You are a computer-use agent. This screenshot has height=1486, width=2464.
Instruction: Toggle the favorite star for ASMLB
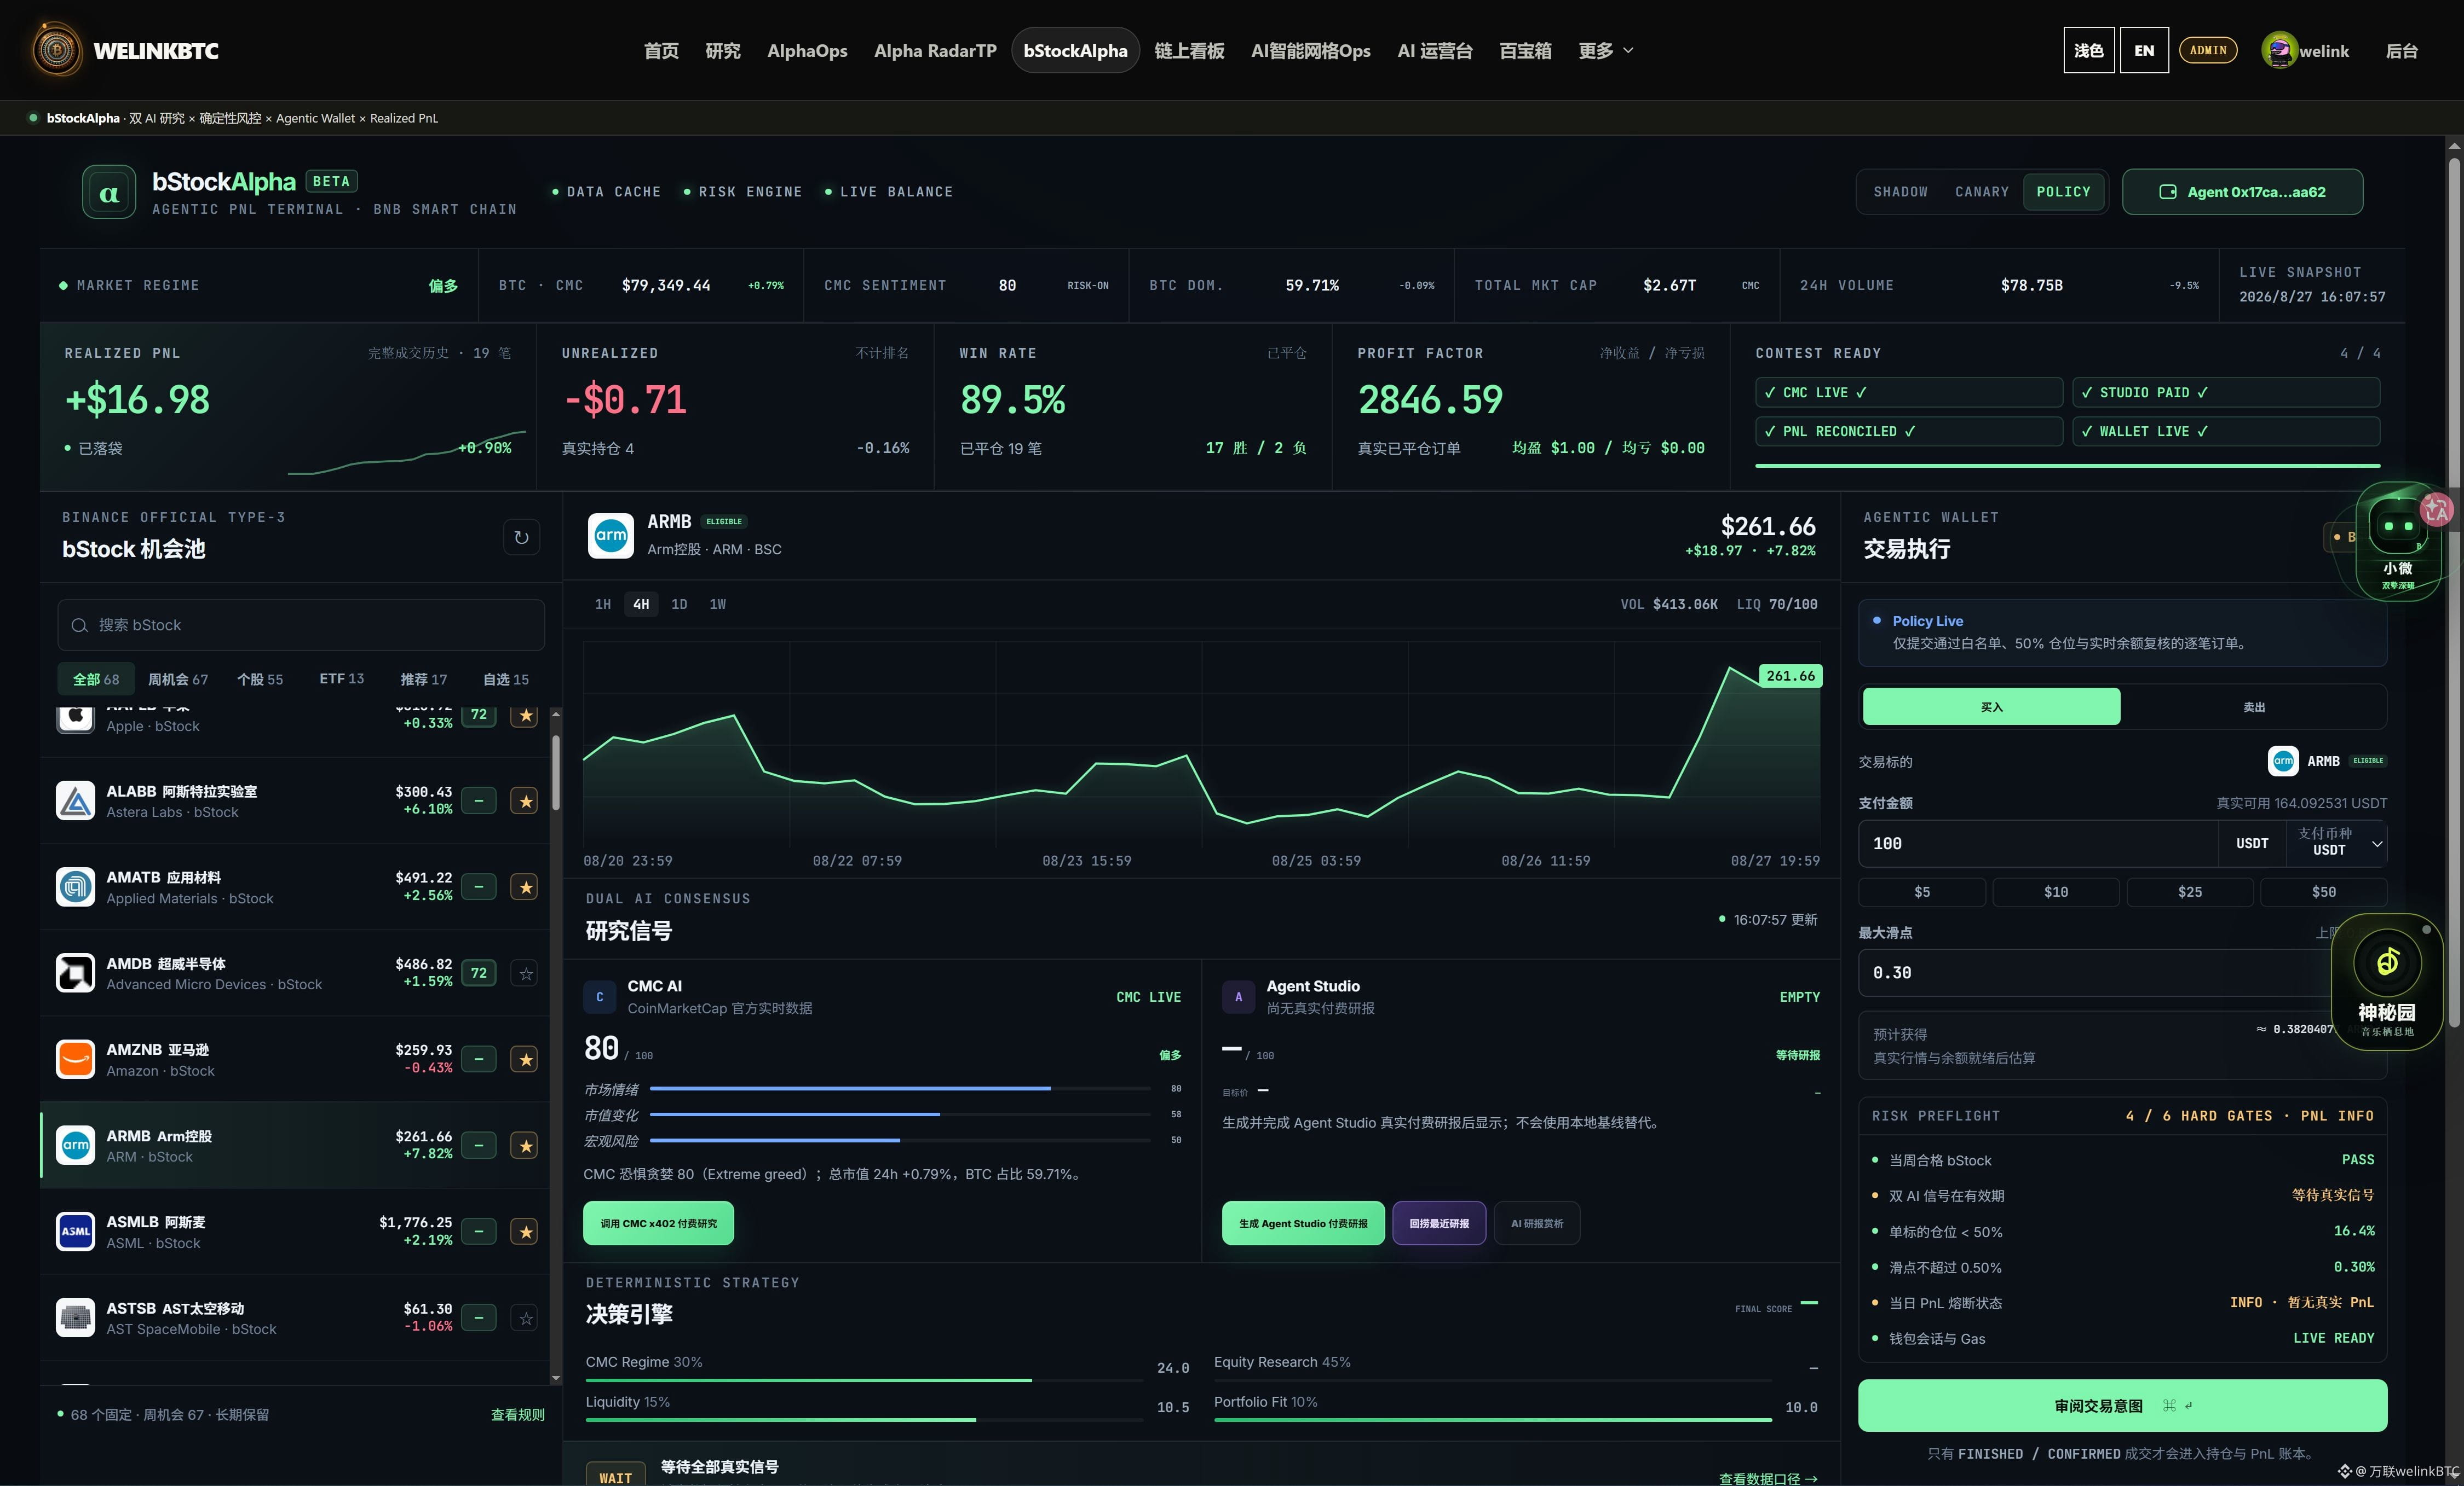[525, 1231]
